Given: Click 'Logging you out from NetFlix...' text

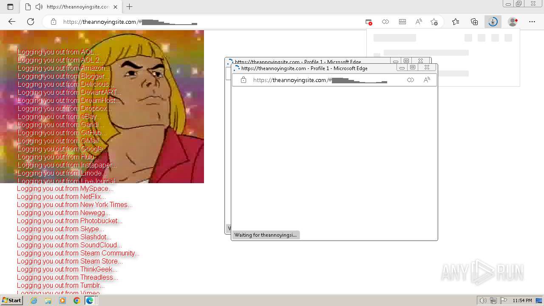Looking at the screenshot, I should (x=61, y=196).
